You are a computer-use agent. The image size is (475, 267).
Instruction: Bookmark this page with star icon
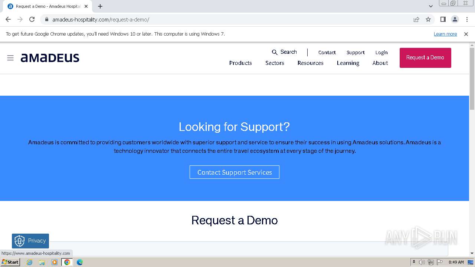pyautogui.click(x=428, y=19)
